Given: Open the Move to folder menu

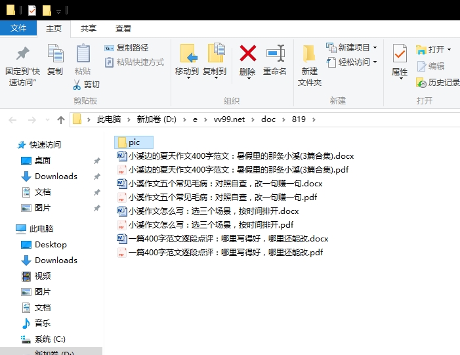Looking at the screenshot, I should (187, 61).
